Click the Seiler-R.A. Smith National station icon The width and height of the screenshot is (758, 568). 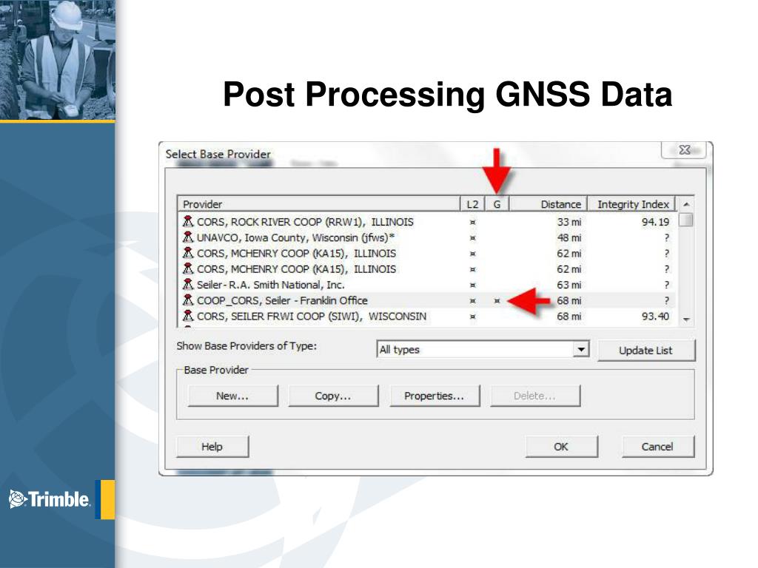click(188, 285)
